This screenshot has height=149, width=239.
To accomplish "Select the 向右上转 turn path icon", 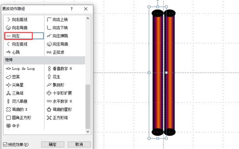I will click(x=49, y=19).
